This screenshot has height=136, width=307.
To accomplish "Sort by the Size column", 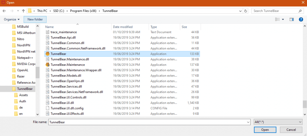I will click(184, 27).
